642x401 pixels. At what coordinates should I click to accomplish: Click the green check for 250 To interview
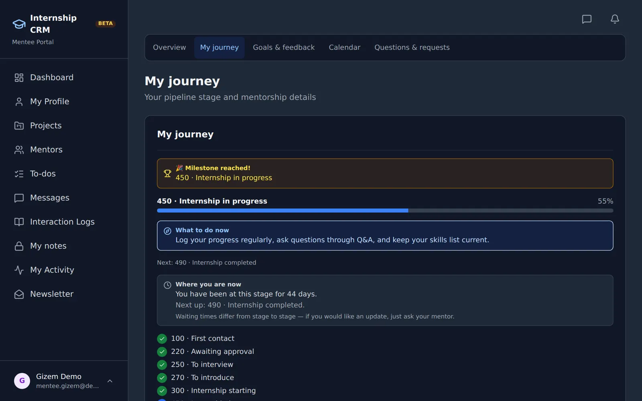click(x=162, y=365)
